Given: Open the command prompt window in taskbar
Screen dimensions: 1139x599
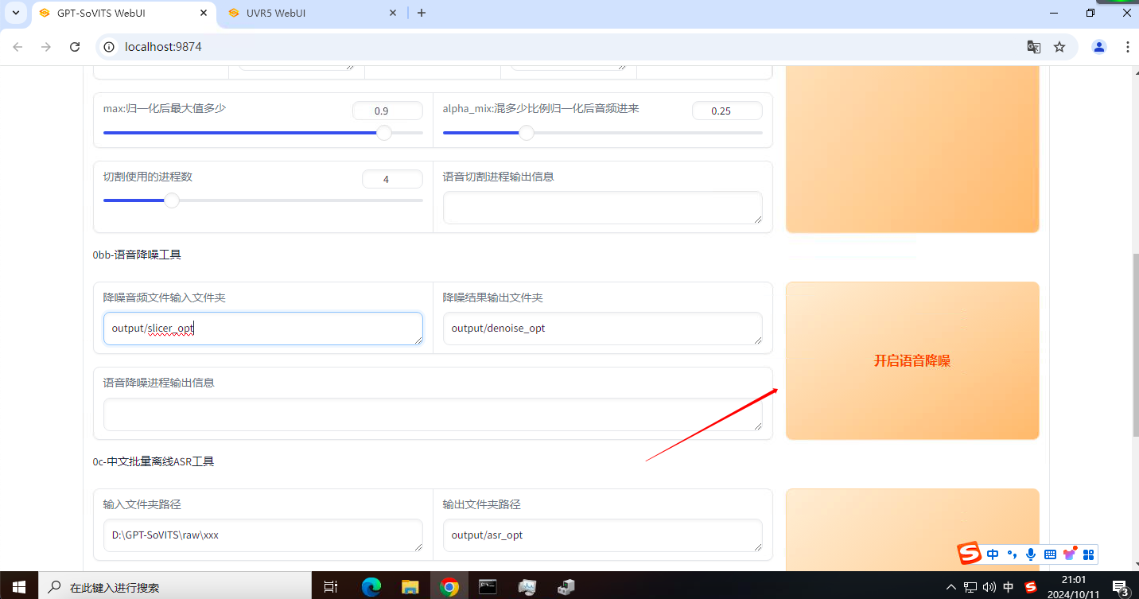Looking at the screenshot, I should tap(488, 587).
